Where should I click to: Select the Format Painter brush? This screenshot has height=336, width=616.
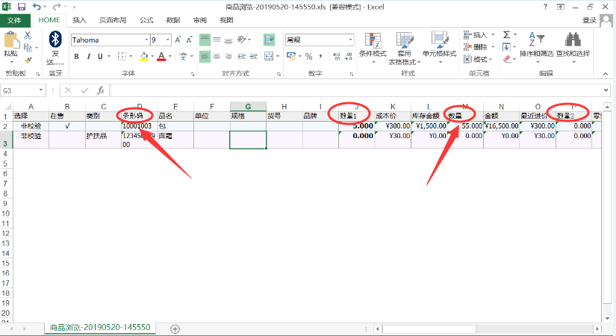(x=28, y=60)
